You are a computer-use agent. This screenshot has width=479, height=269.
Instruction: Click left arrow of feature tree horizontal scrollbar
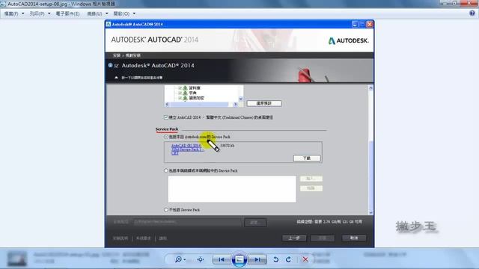pos(167,105)
